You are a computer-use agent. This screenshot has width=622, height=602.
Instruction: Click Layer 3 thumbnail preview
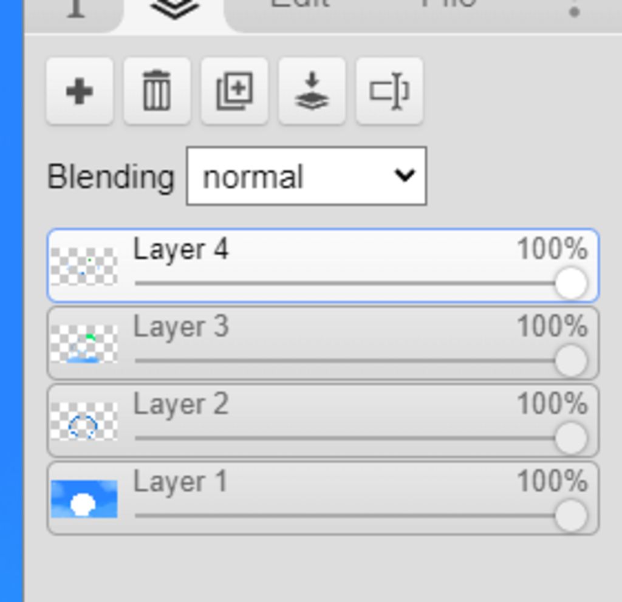tap(84, 344)
